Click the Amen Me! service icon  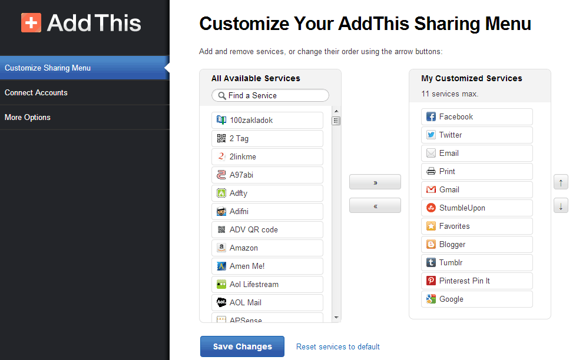tap(221, 266)
